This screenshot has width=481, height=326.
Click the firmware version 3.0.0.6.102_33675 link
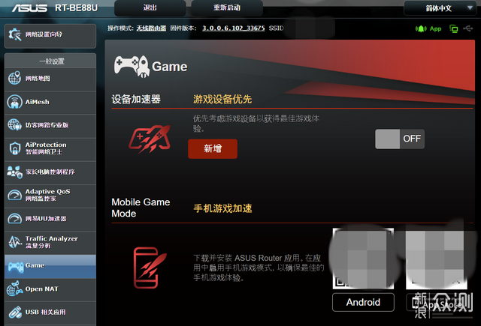(x=234, y=28)
